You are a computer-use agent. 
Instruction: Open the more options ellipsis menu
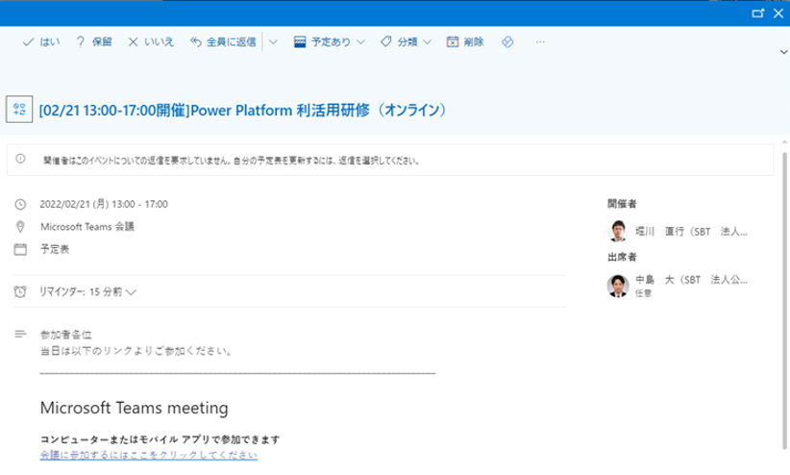pyautogui.click(x=540, y=42)
